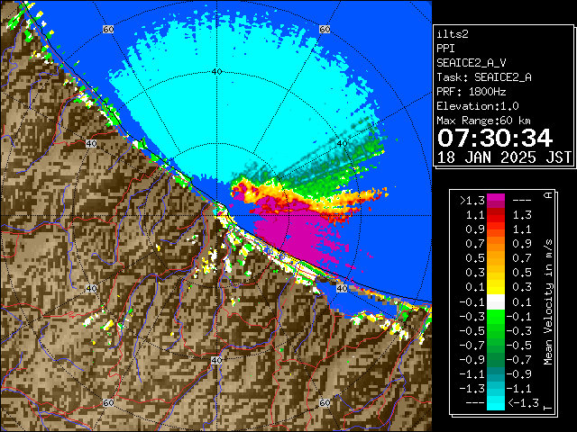Click the 'Max Range:60 km' text
Image resolution: width=577 pixels, height=432 pixels.
pyautogui.click(x=483, y=121)
